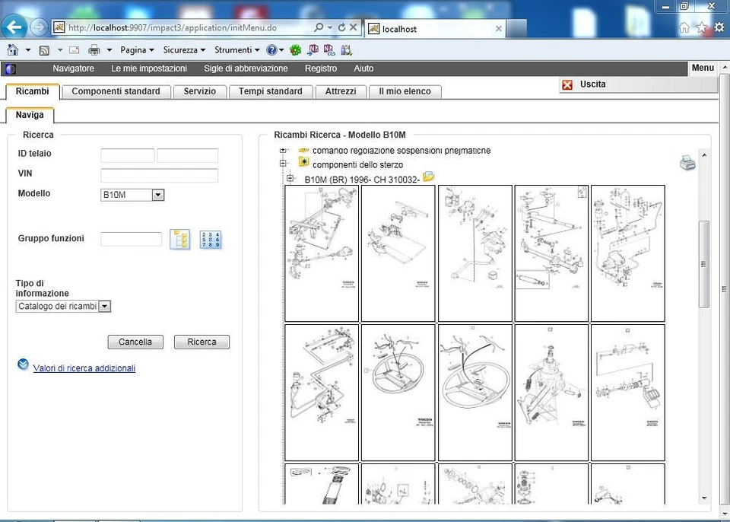Click the blue arrow beside Valori di ricerca
Screen dimensions: 730x522
pos(23,364)
